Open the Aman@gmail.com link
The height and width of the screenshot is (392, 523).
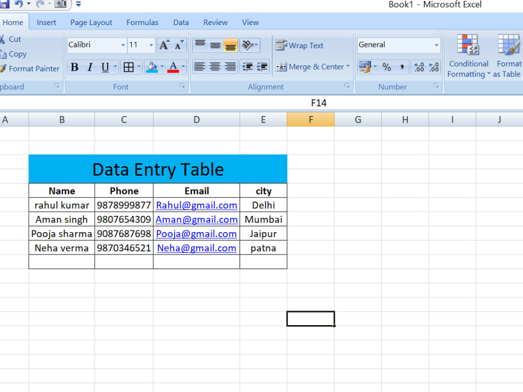197,220
